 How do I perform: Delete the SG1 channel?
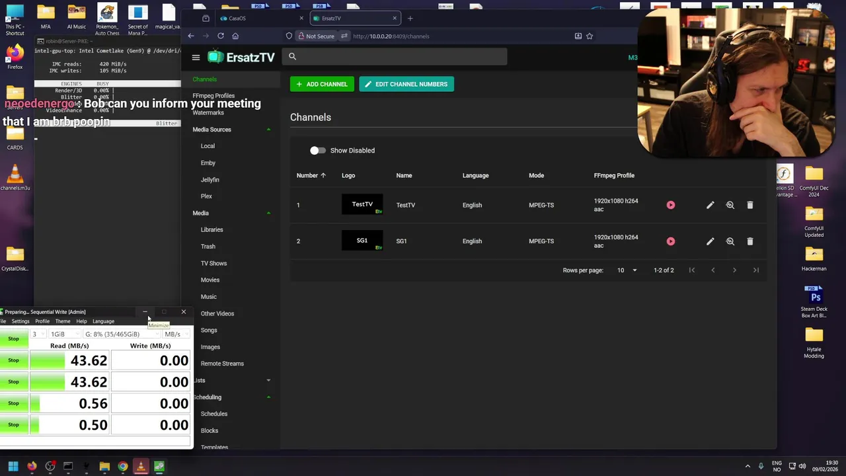[x=750, y=241]
